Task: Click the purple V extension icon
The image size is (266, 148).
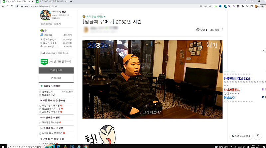Action: (x=229, y=6)
